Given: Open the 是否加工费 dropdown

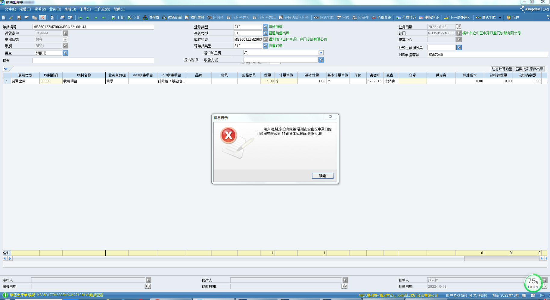Looking at the screenshot, I should coord(321,53).
